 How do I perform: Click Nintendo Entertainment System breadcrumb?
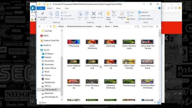[79, 26]
